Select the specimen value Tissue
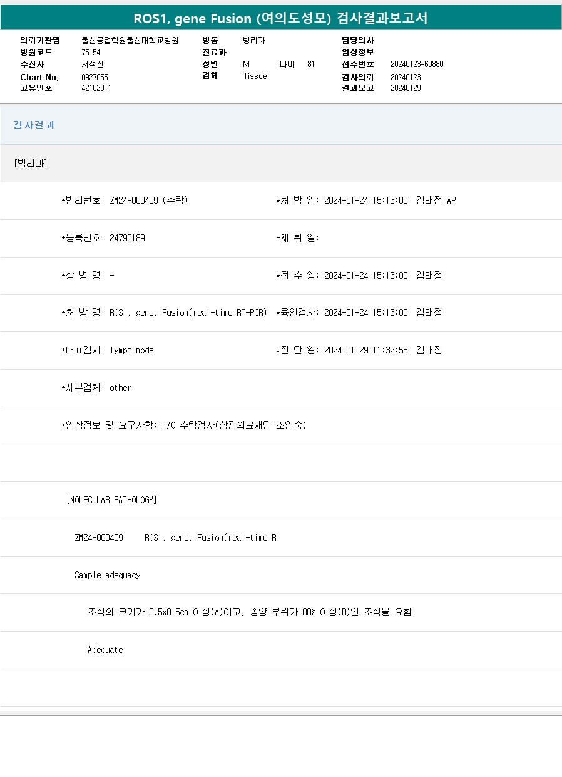 pyautogui.click(x=255, y=76)
